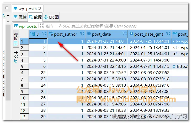
Task: Open filter/sort icon on post_author column
Action: [x=82, y=33]
